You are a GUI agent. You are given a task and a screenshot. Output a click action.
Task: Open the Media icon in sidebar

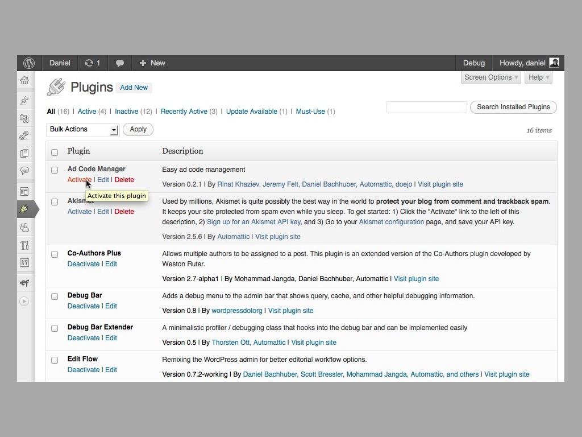tap(24, 118)
